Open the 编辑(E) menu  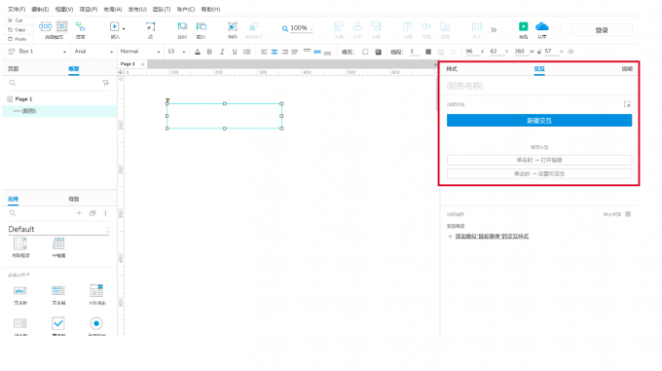point(40,9)
